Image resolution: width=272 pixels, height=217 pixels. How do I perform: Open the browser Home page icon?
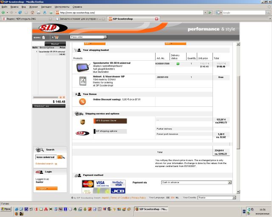tap(32, 12)
